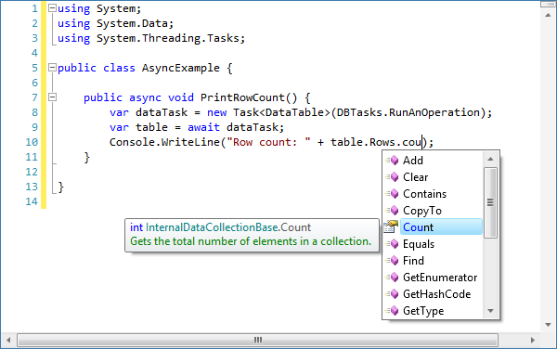Click completion list scroll up arrow
The height and width of the screenshot is (349, 557).
[490, 159]
